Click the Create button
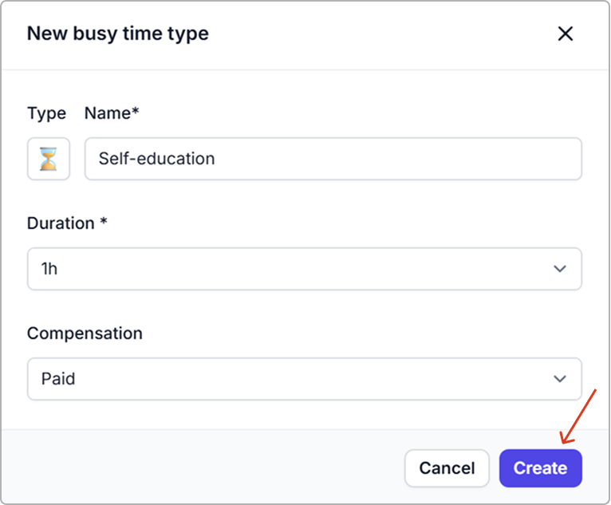The height and width of the screenshot is (505, 611). (x=540, y=468)
